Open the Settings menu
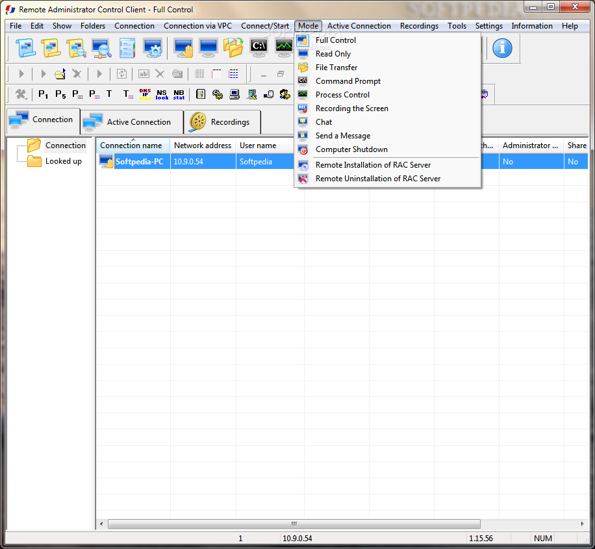The width and height of the screenshot is (595, 549). (x=488, y=26)
